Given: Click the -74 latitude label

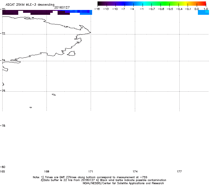Looking at the screenshot, I should pos(3,60).
